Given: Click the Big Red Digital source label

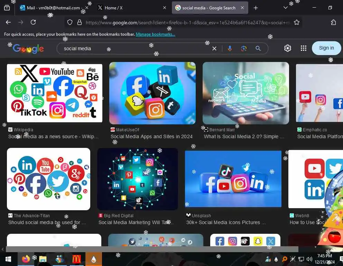Looking at the screenshot, I should (119, 215).
